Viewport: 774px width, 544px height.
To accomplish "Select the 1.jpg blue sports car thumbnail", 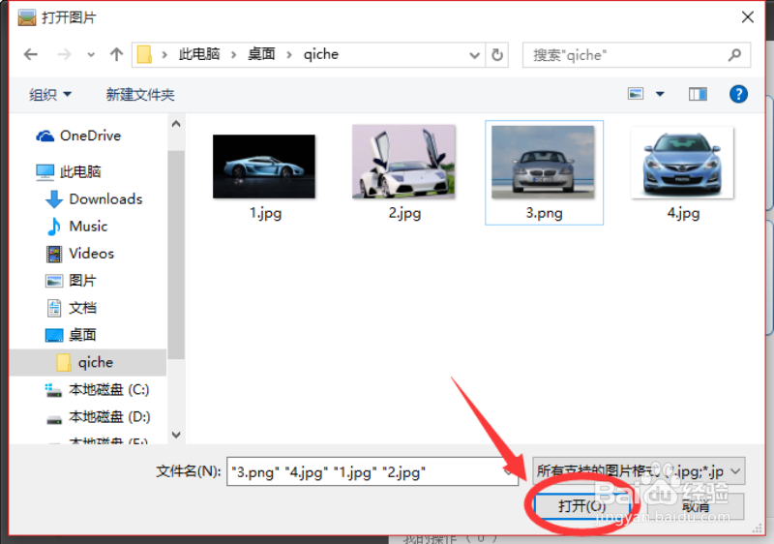I will coord(264,166).
